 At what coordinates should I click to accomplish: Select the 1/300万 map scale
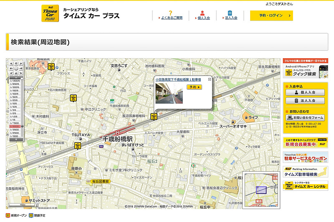(15, 87)
